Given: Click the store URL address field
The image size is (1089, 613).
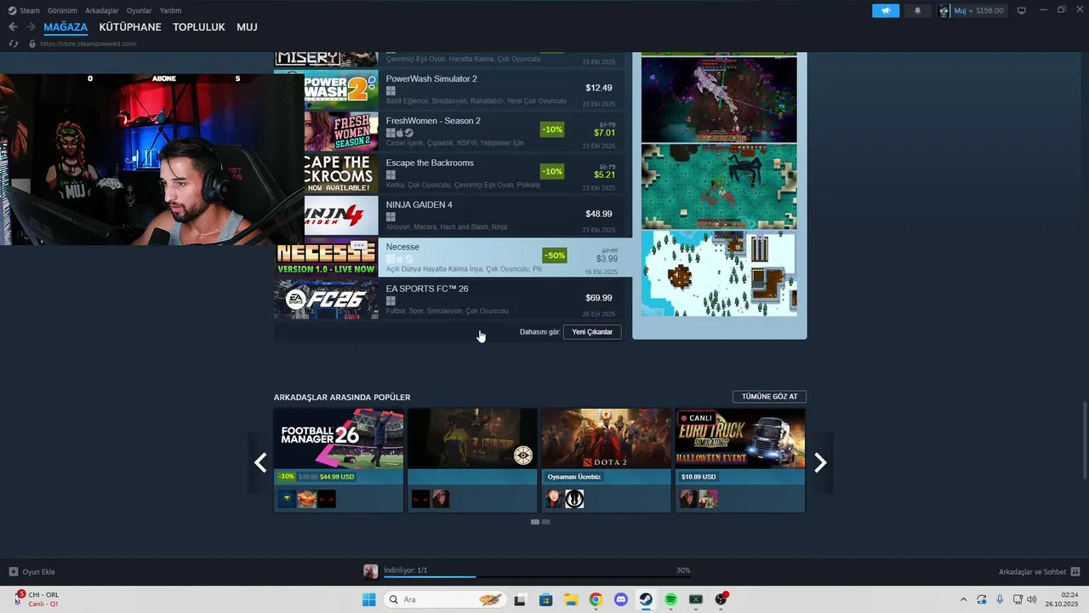Looking at the screenshot, I should [88, 43].
